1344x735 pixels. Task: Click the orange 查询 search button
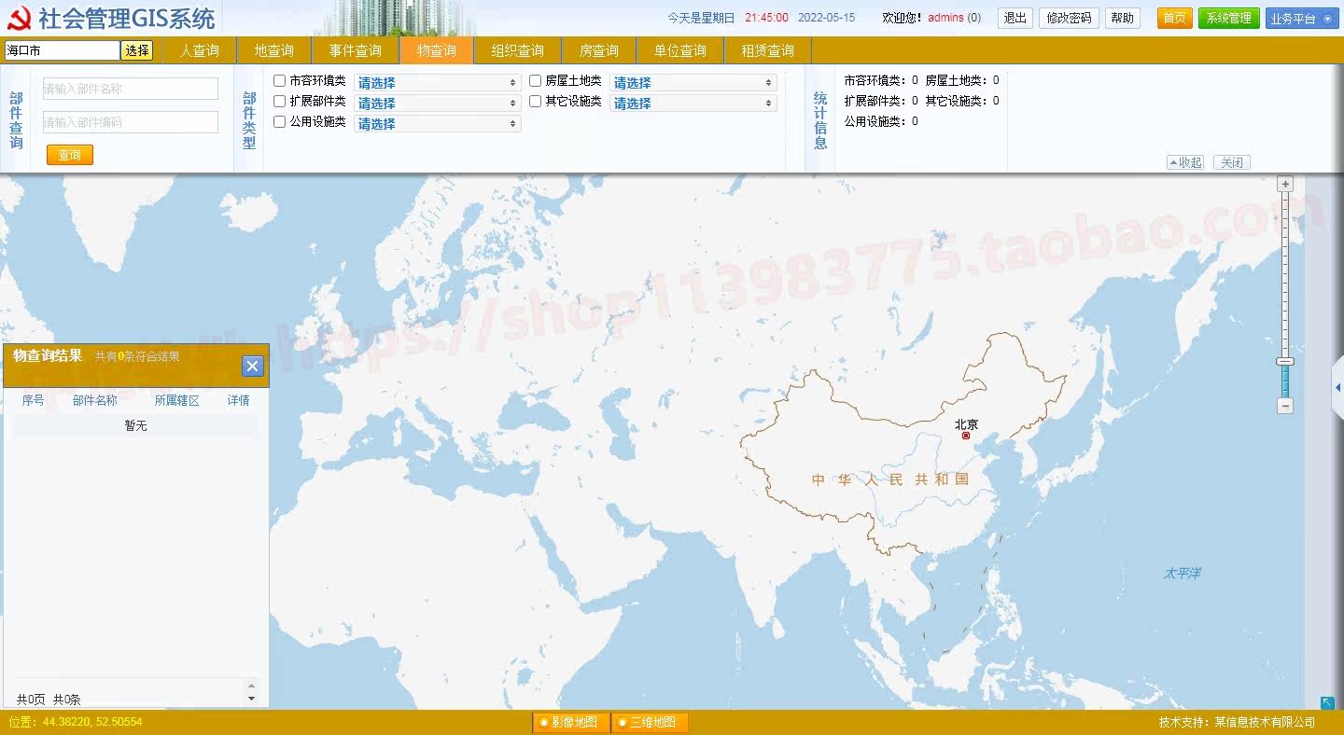[x=70, y=155]
